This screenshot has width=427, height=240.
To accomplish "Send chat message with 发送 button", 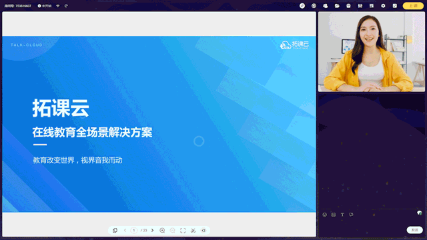I will point(415,230).
